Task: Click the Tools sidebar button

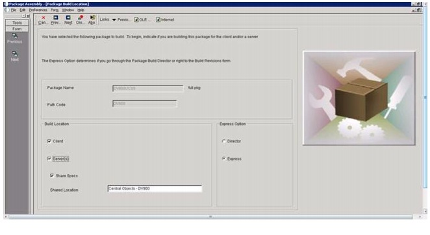Action: (17, 23)
